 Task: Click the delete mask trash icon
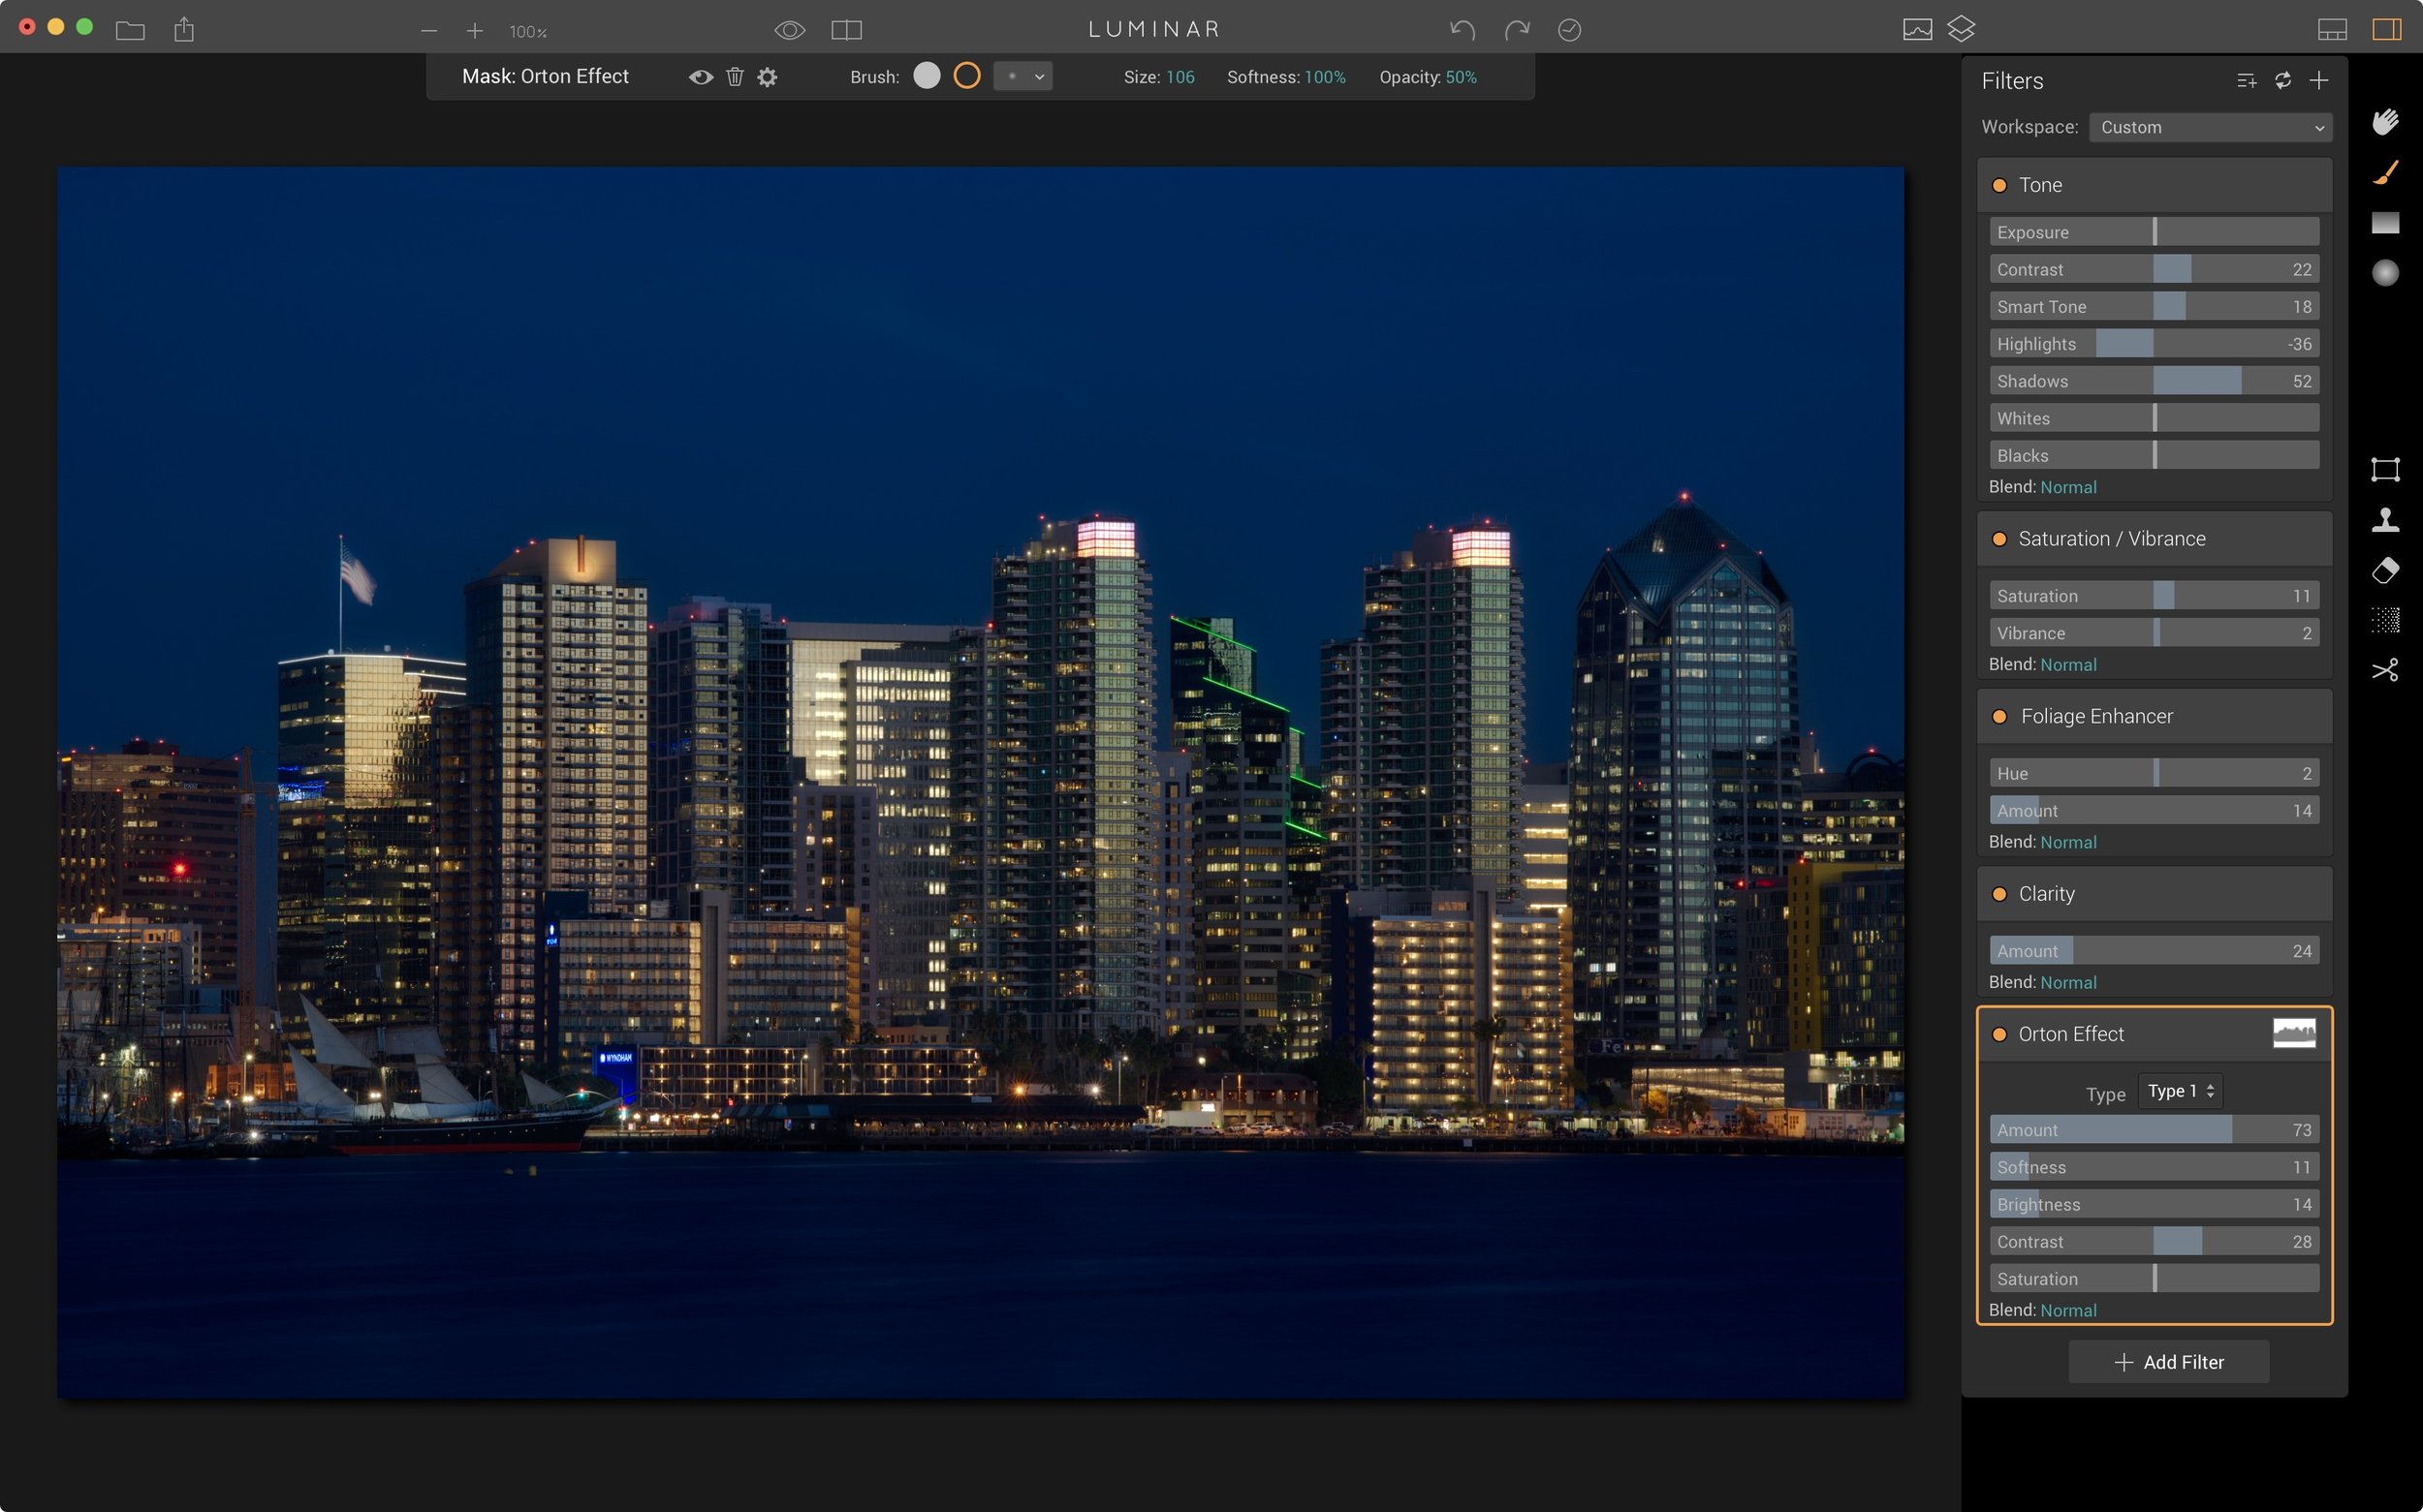point(736,77)
